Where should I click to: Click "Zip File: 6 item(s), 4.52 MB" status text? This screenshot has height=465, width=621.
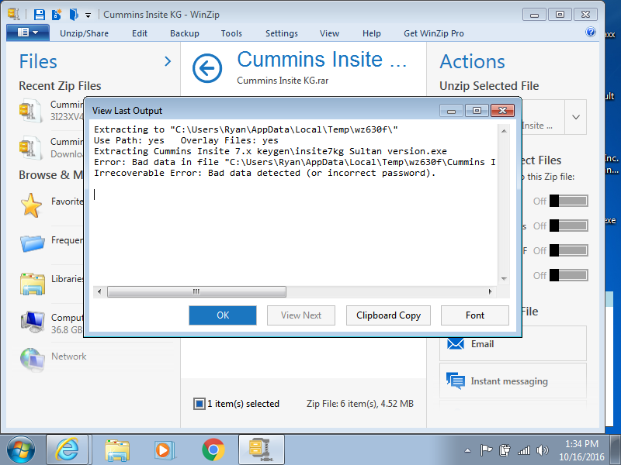(359, 404)
